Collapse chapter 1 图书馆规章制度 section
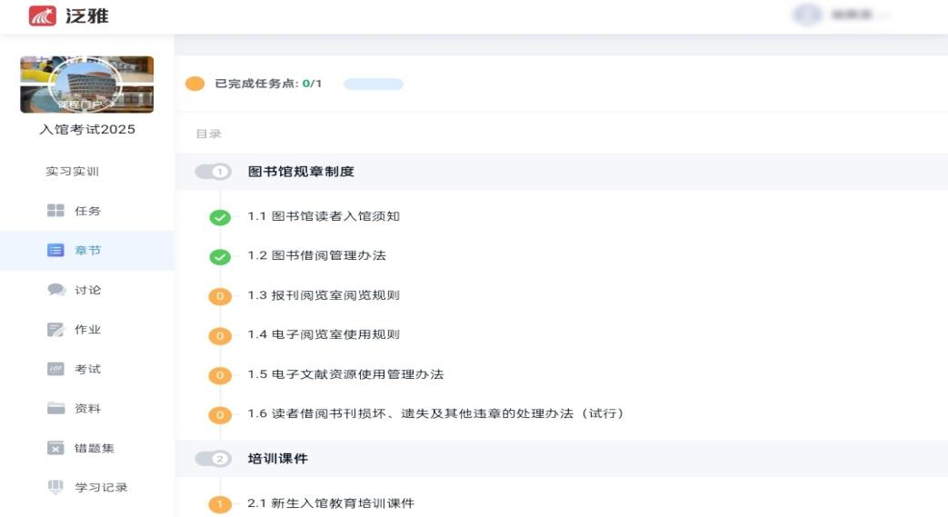948x517 pixels. [214, 172]
